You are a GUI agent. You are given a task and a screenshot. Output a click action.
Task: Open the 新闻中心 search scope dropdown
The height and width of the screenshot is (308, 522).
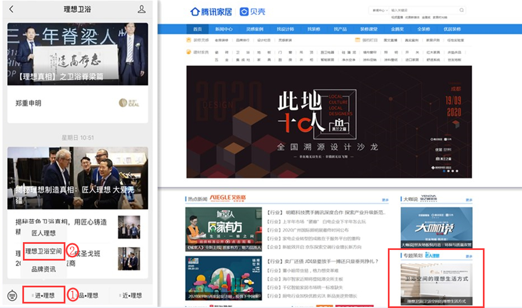(x=380, y=10)
